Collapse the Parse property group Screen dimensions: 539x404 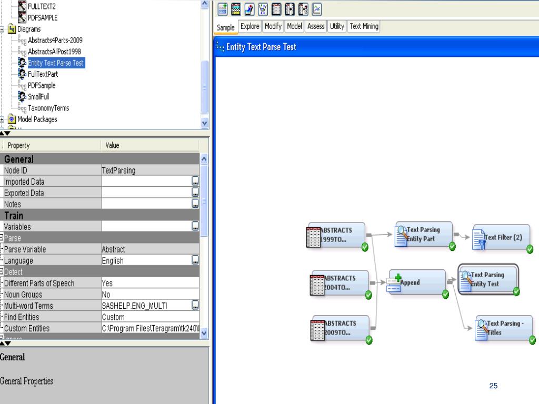pos(2,238)
